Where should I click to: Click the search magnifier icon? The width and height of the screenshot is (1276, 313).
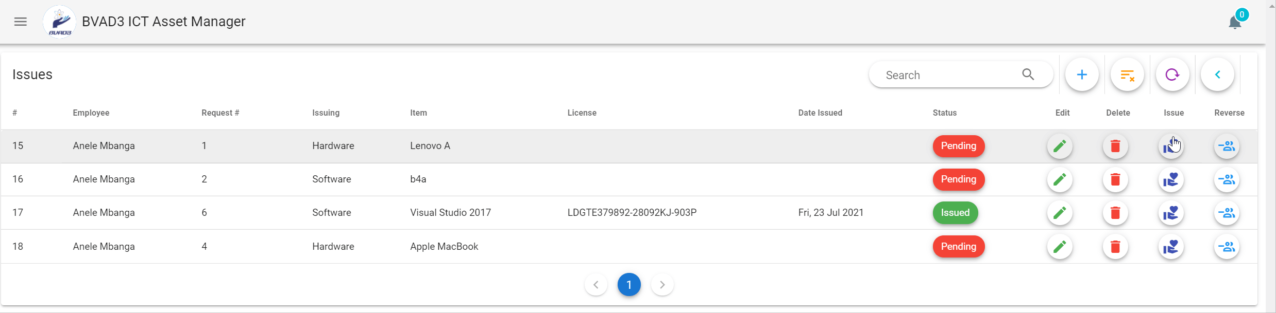[1028, 75]
